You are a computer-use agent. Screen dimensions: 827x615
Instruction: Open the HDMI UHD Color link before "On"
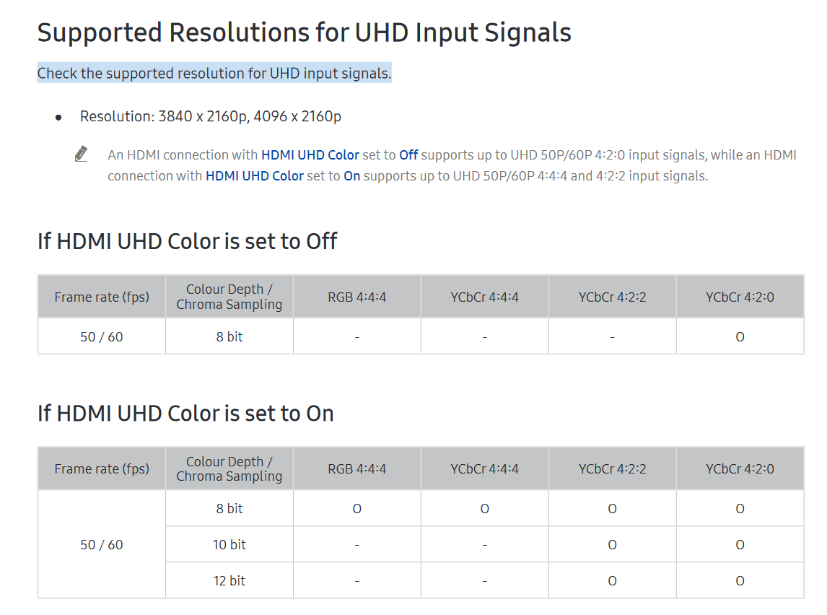coord(254,175)
